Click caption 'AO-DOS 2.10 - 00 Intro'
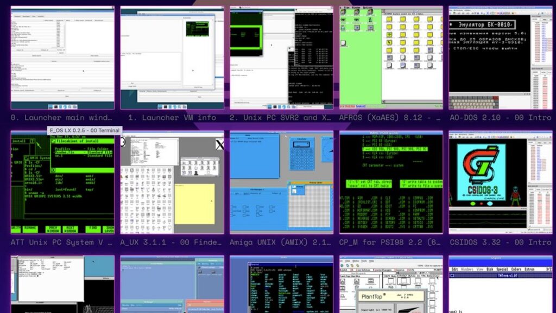The image size is (556, 313). coord(500,118)
